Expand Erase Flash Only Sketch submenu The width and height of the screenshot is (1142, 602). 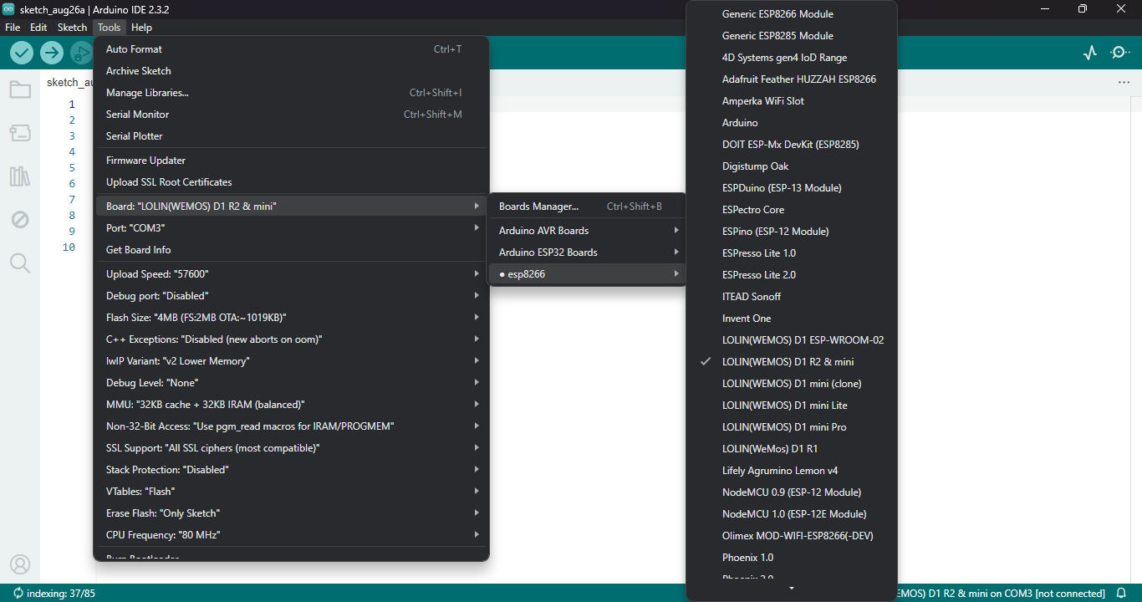[x=291, y=513]
